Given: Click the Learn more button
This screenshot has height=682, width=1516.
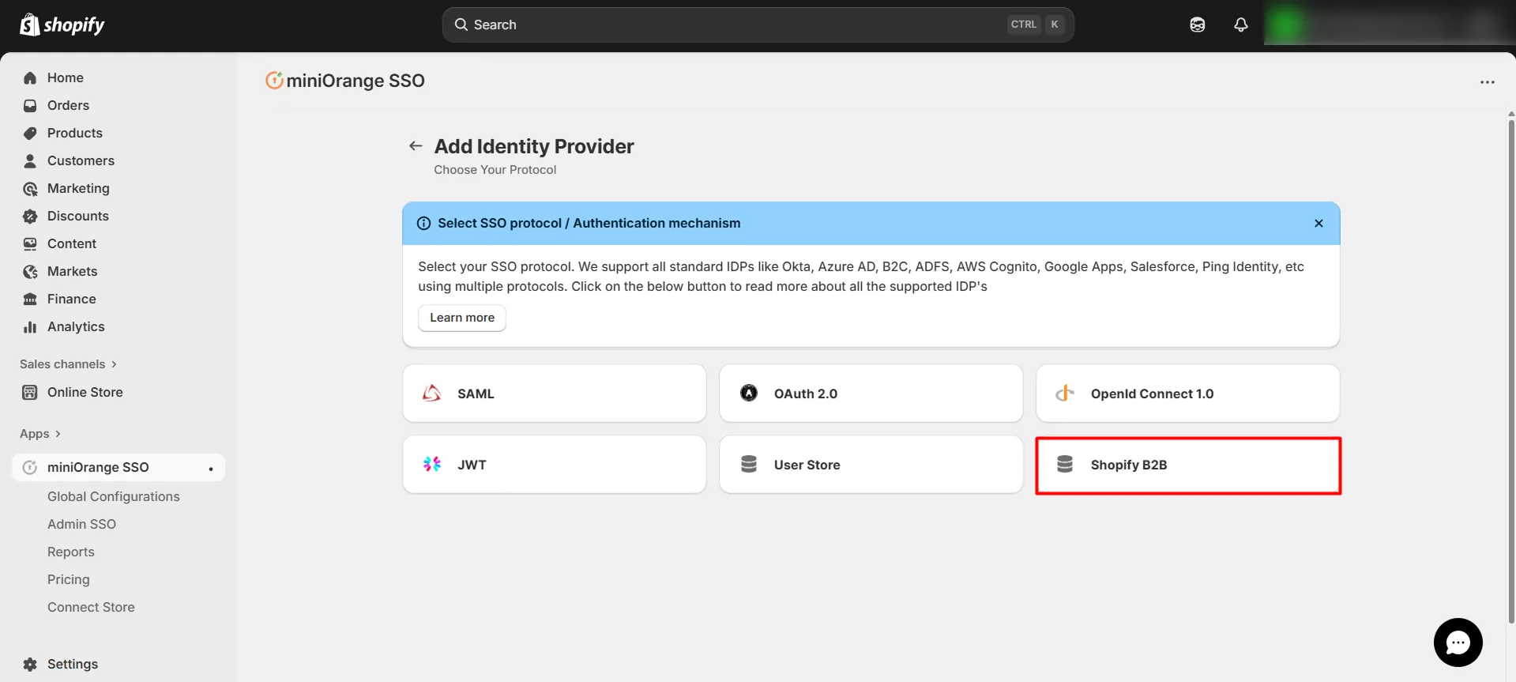Looking at the screenshot, I should (x=462, y=318).
